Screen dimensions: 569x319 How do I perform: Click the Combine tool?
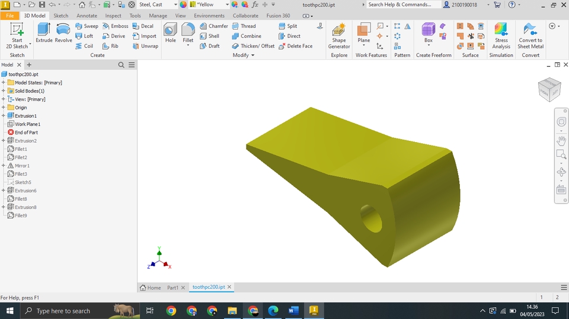(247, 36)
